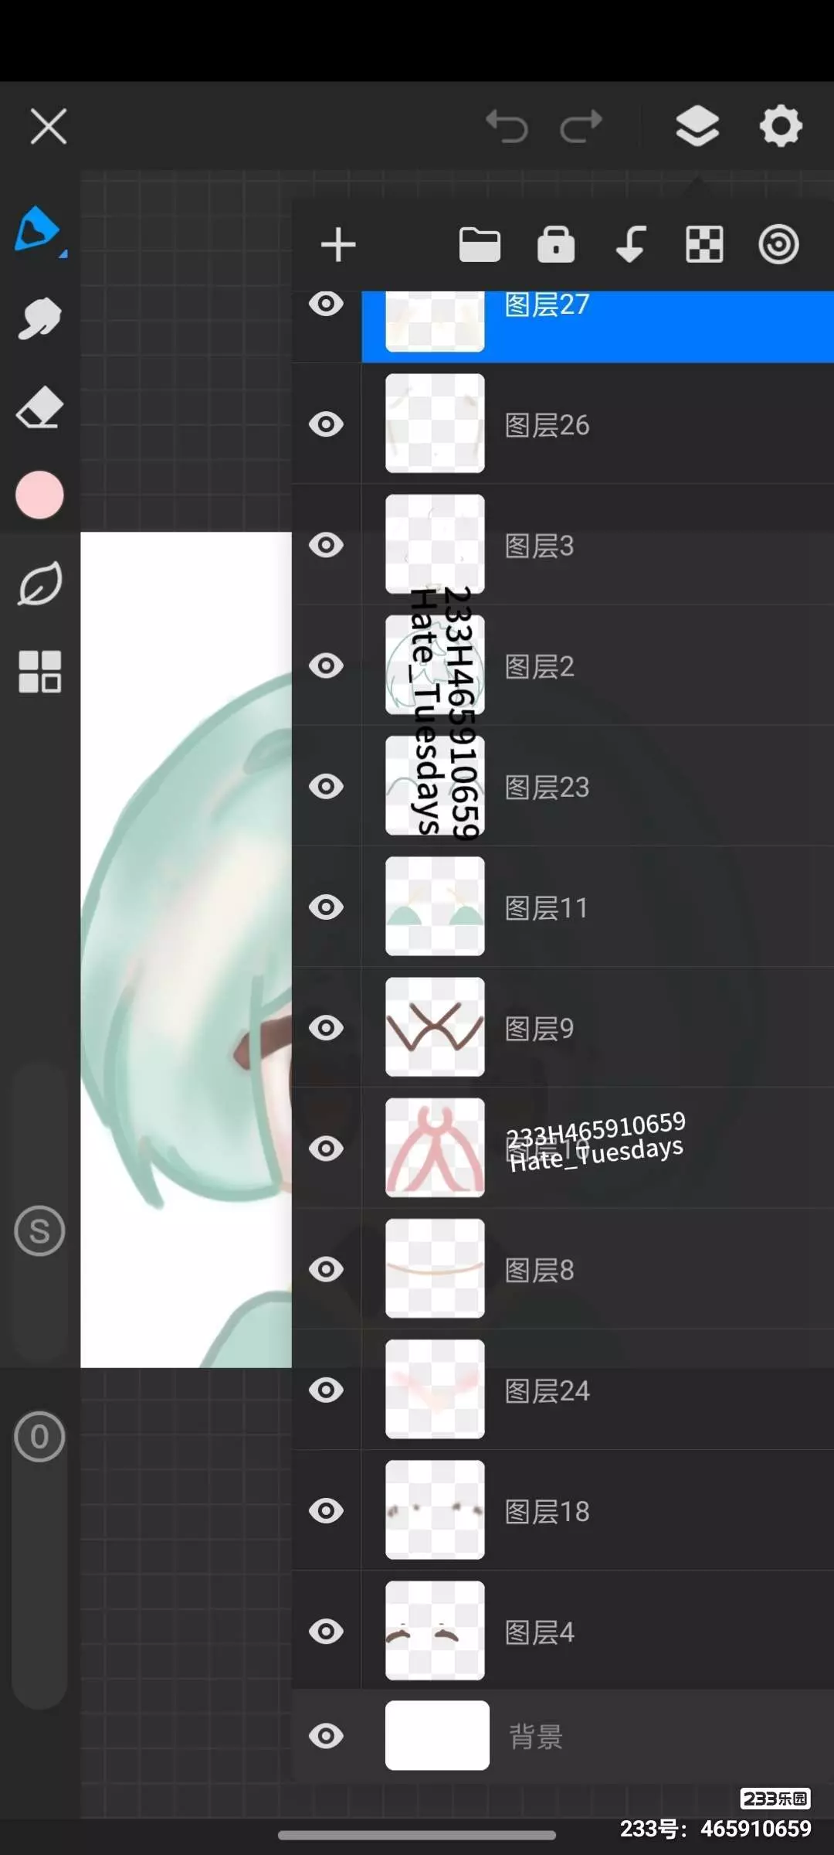Open settings gear

click(781, 125)
